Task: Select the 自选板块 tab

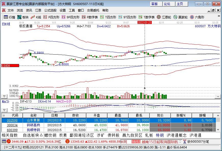Action: coord(33,135)
